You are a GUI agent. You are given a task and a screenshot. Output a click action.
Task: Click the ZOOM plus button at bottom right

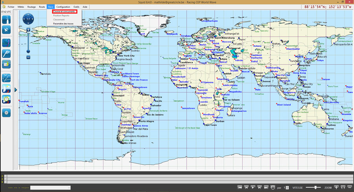(336, 188)
